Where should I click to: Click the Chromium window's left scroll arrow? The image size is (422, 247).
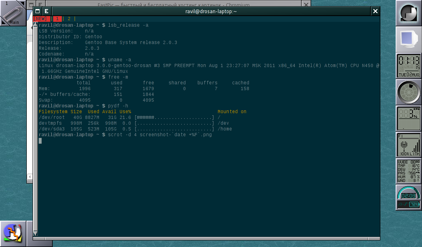[30, 177]
